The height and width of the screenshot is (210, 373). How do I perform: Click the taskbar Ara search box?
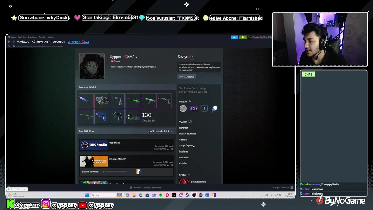(107, 195)
